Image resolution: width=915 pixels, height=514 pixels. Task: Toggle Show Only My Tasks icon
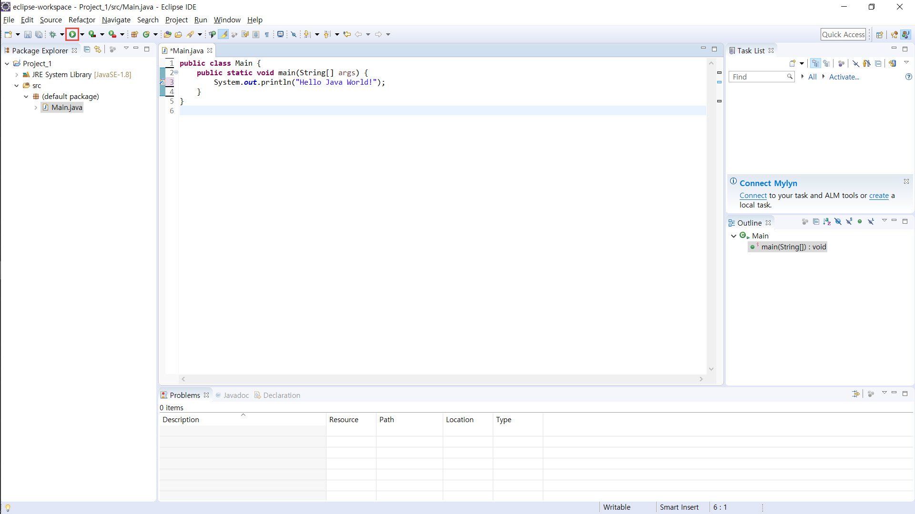click(867, 63)
